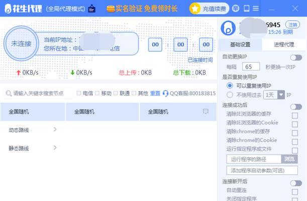Viewport: 307px width, 201px height.
Task: Switch to the 进程代理 tab
Action: pyautogui.click(x=284, y=45)
